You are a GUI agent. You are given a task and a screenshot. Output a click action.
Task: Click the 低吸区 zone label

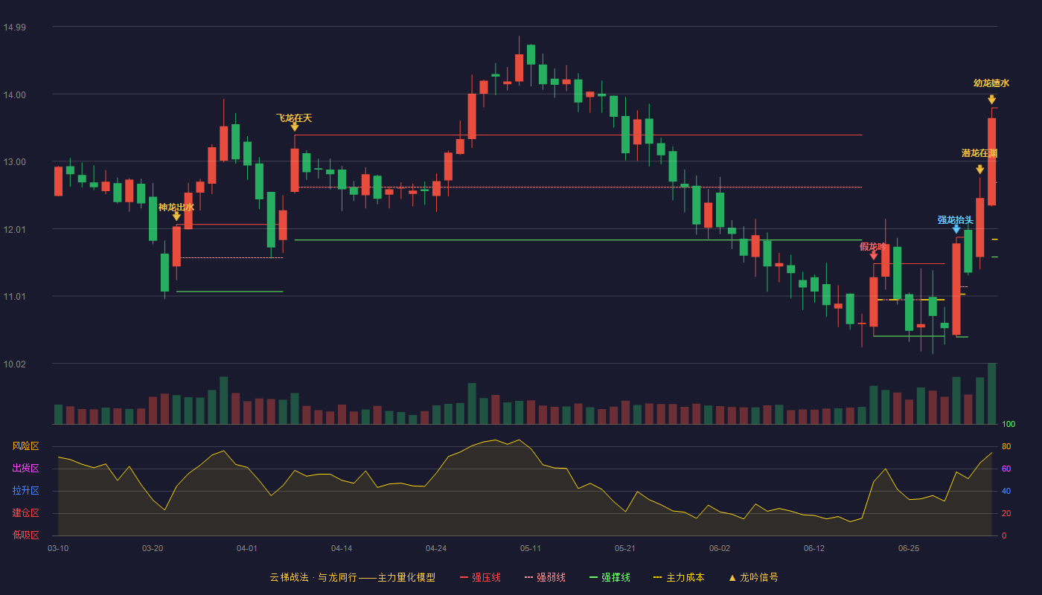pos(25,535)
